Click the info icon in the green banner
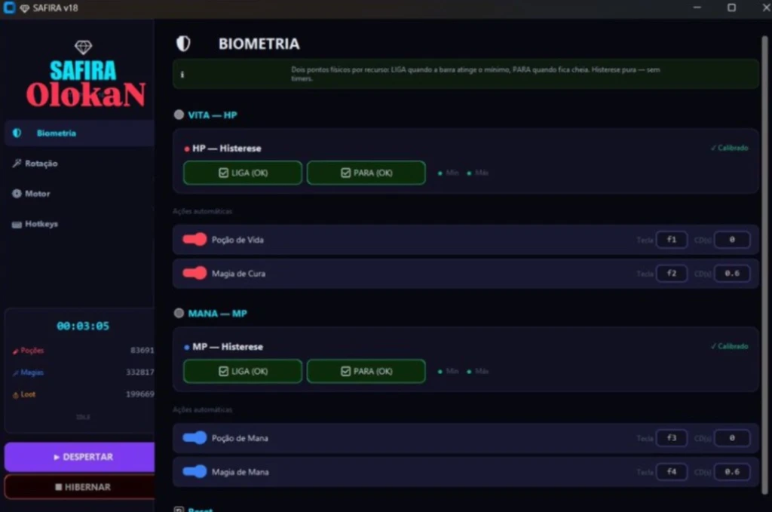Viewport: 772px width, 512px height. pos(182,75)
